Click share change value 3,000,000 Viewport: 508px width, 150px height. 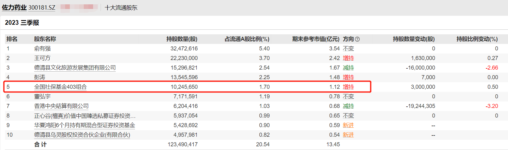(423, 87)
